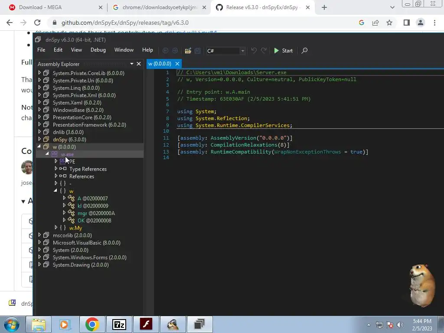
Task: Select System.Drawing (2.0.0.0) assembly
Action: pos(81,265)
